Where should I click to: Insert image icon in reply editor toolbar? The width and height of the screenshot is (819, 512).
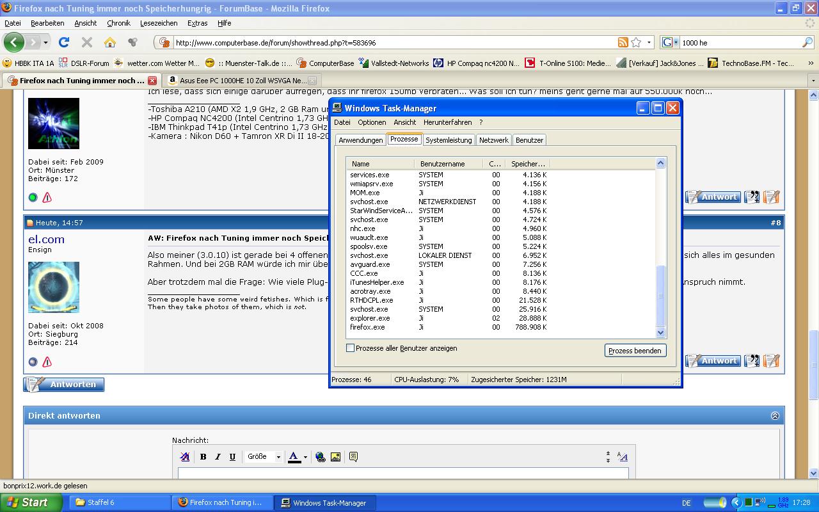335,456
